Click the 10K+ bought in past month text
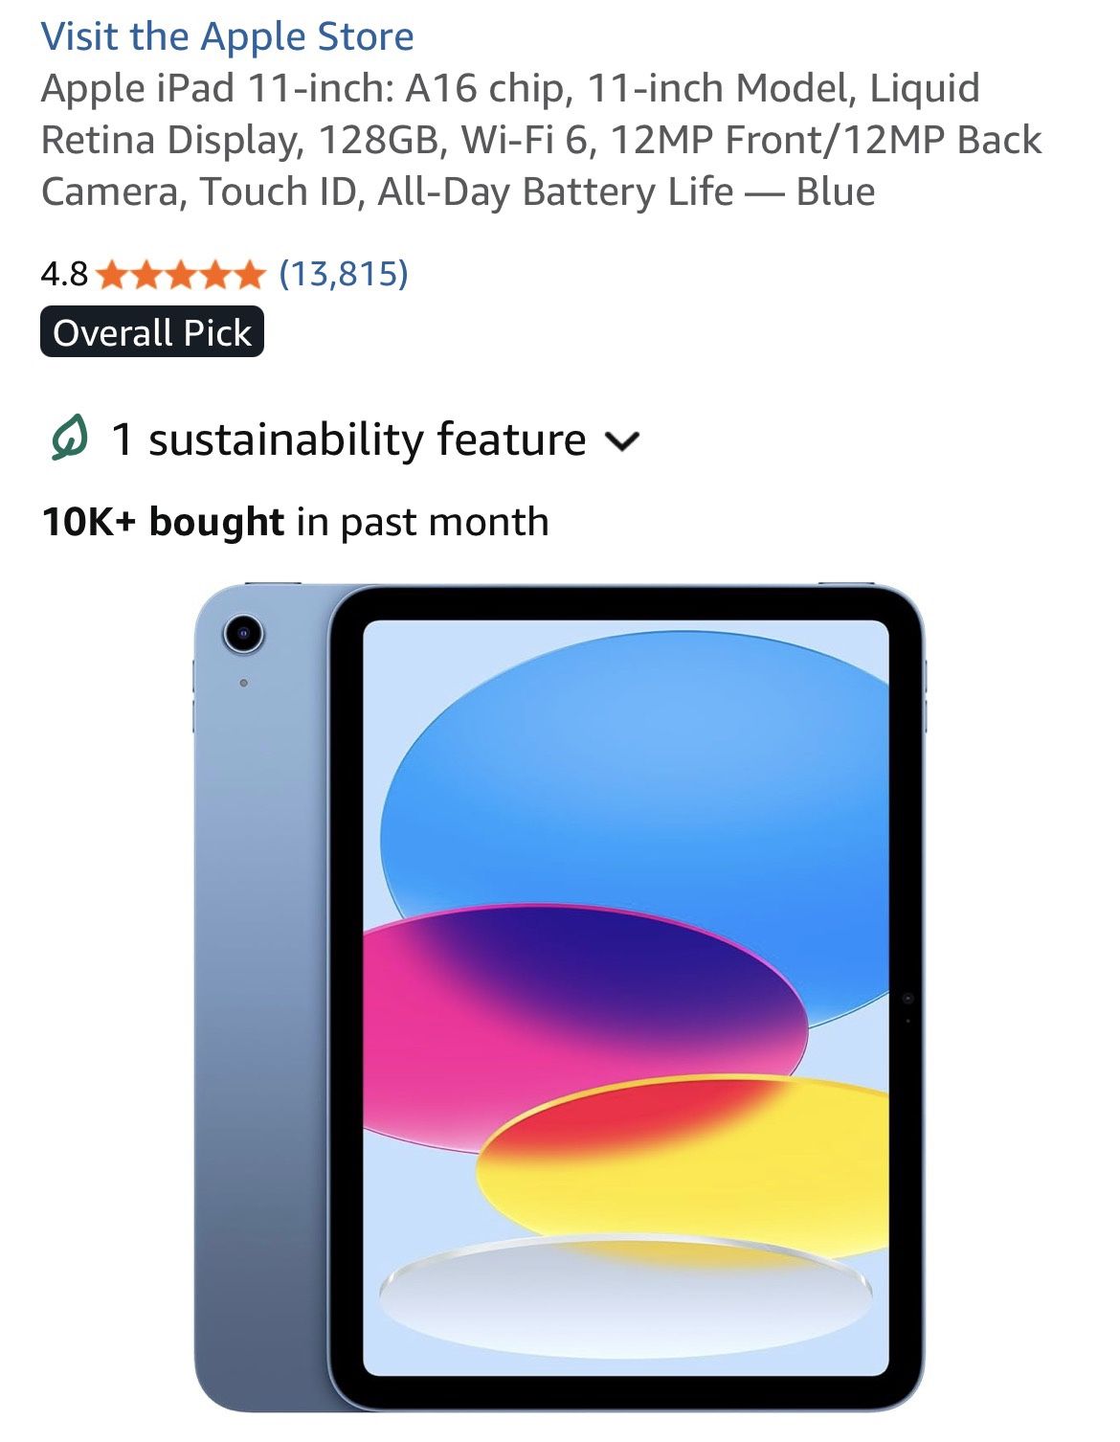Screen dimensions: 1120x1442 coord(292,520)
